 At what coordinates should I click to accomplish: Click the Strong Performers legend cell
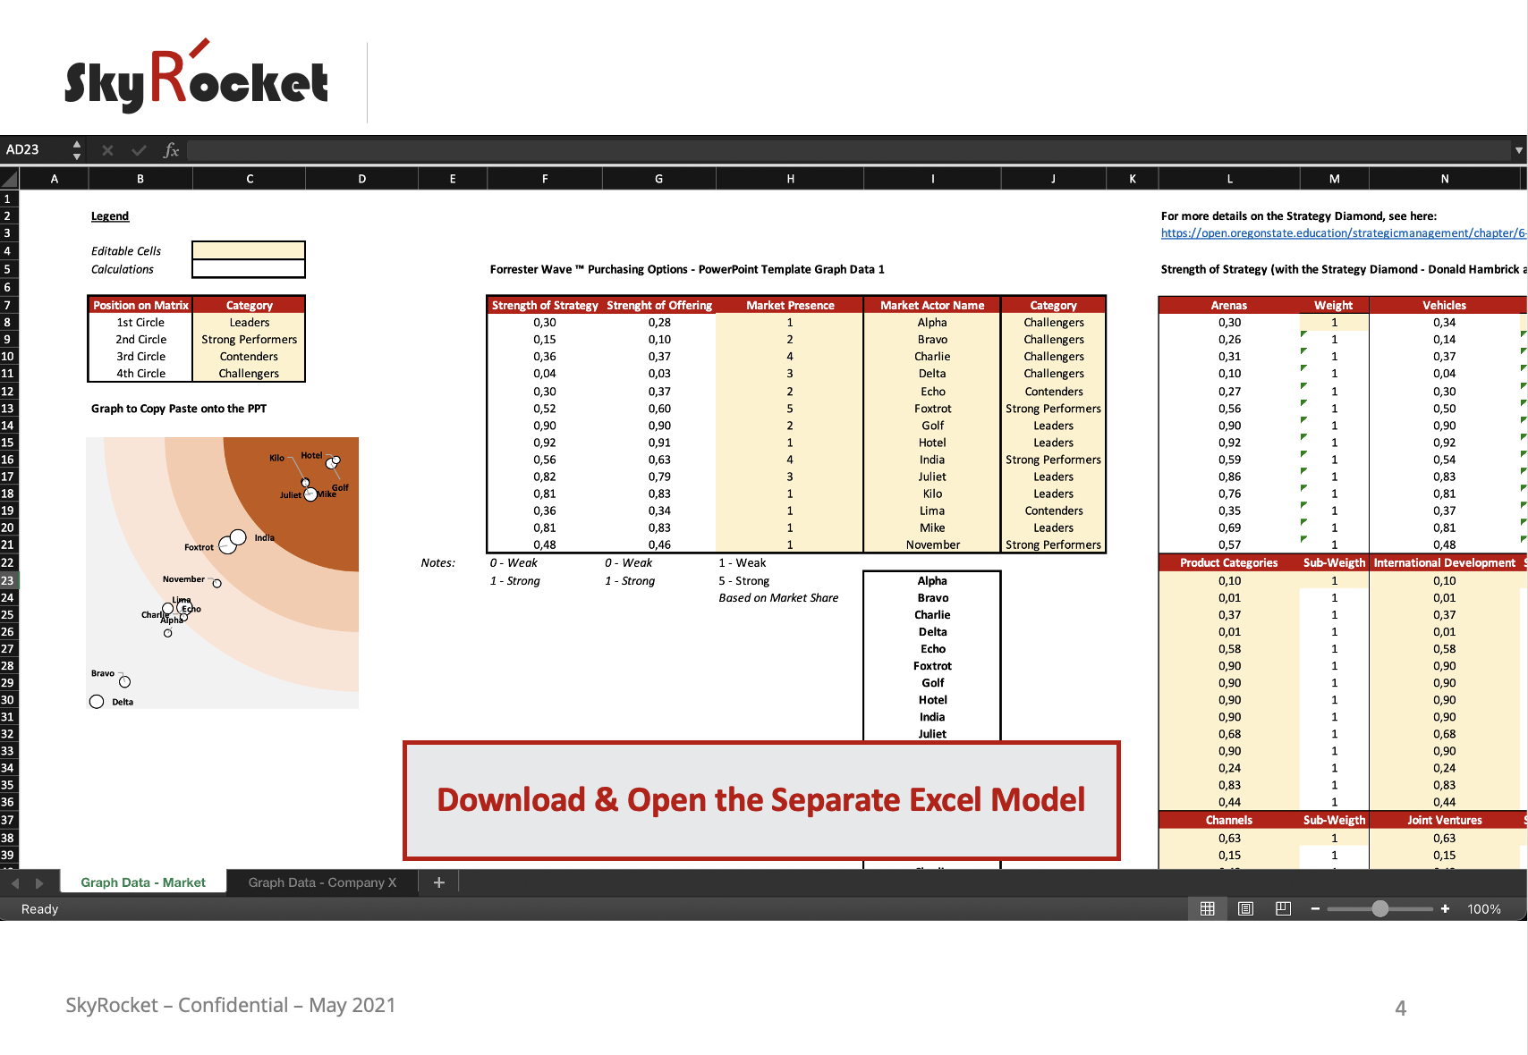(x=249, y=340)
